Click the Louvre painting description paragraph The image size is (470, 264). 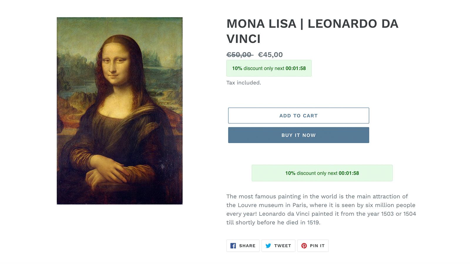[321, 209]
